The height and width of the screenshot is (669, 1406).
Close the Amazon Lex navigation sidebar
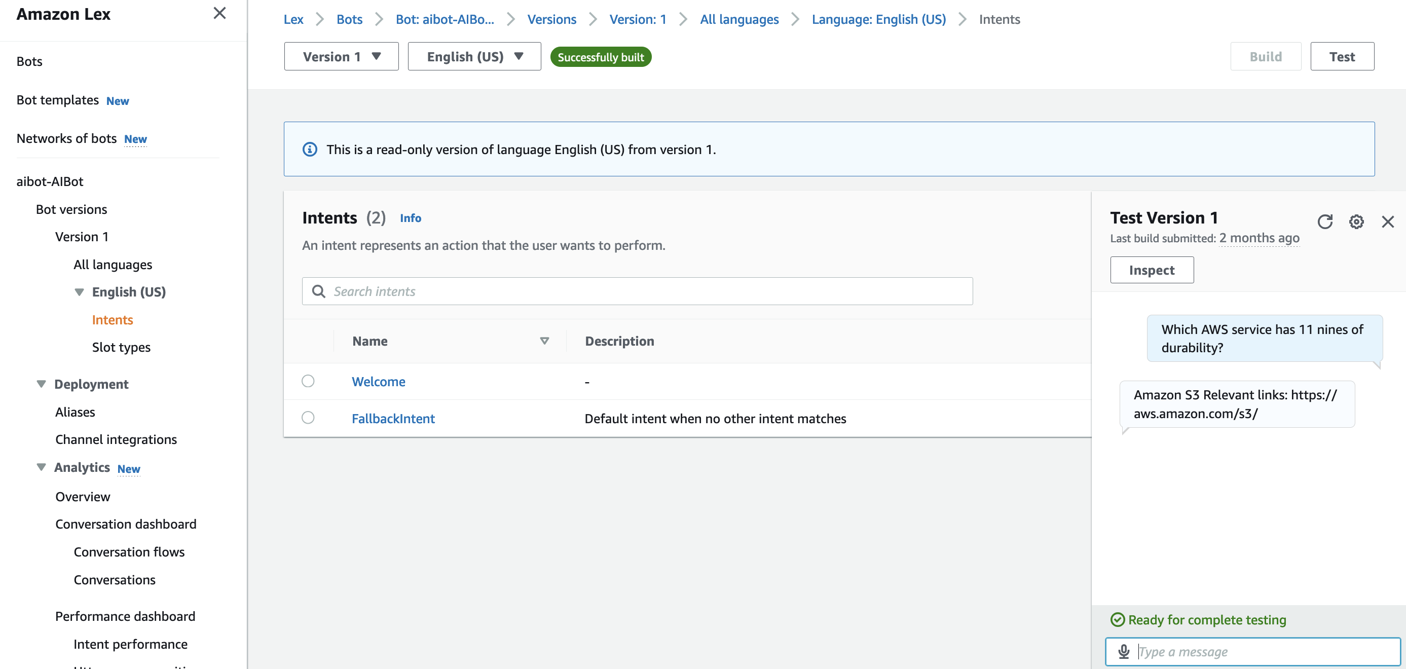219,13
